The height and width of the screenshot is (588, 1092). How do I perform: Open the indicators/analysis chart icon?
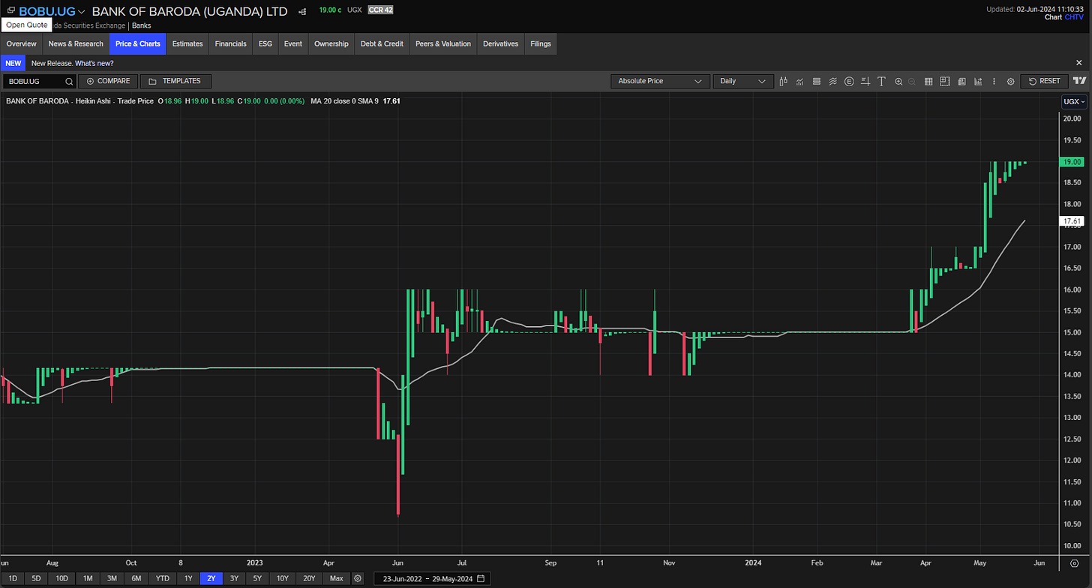(800, 81)
